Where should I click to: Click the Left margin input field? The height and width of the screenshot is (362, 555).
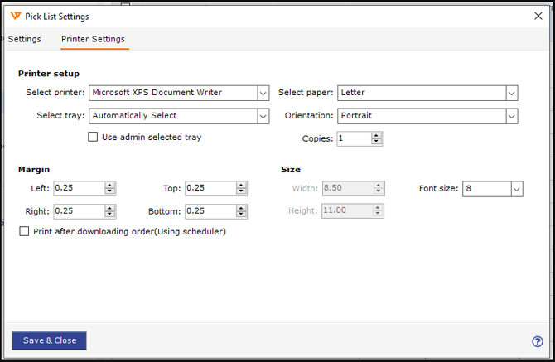click(x=79, y=189)
